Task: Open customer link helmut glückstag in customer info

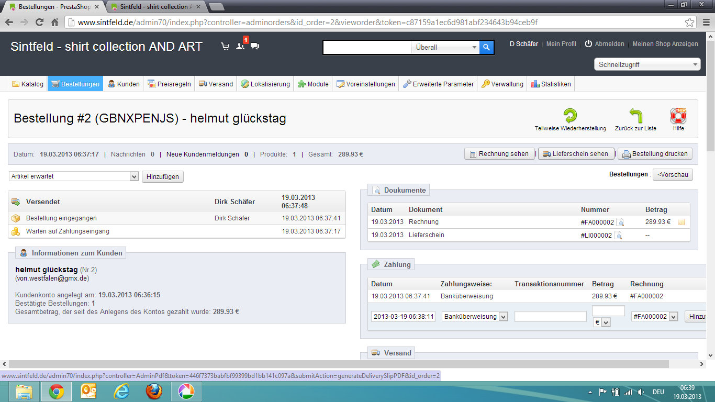Action: tap(47, 270)
